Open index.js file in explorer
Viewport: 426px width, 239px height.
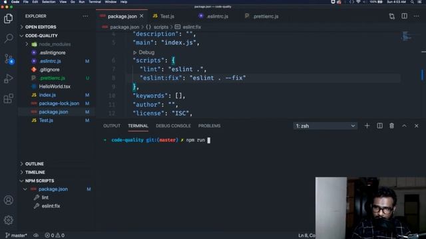pyautogui.click(x=47, y=95)
